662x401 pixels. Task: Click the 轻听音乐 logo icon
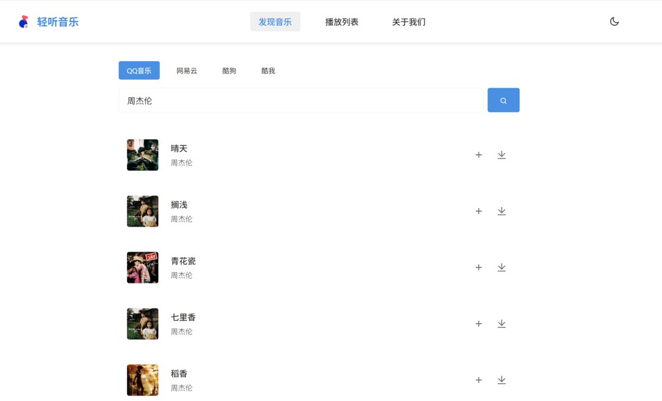(x=23, y=21)
